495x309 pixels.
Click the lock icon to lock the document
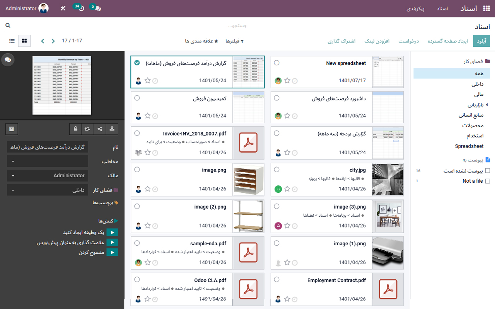[76, 128]
